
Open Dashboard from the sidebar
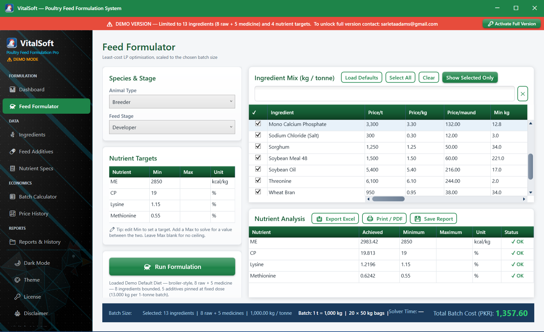point(46,89)
